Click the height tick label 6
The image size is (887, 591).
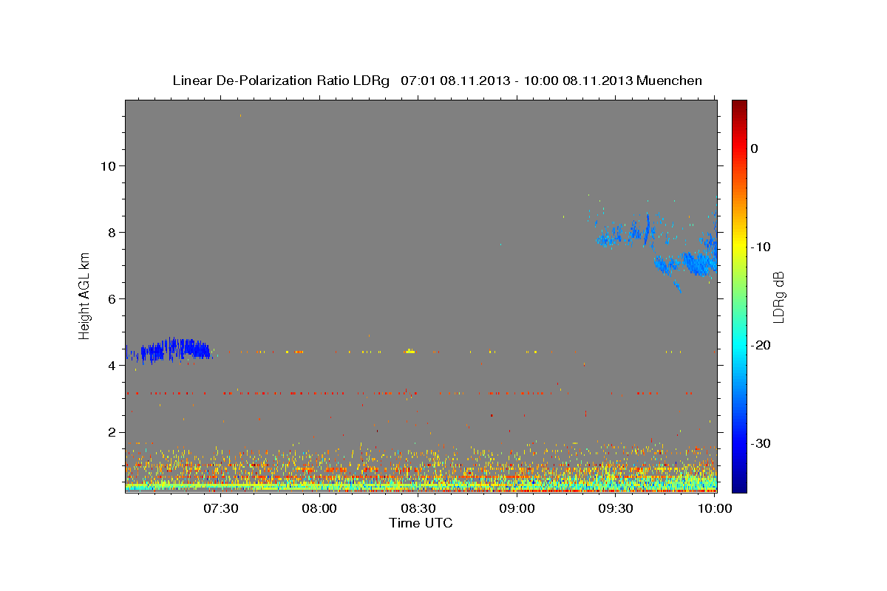pos(111,299)
